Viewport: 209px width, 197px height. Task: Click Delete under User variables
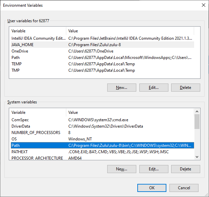186,88
